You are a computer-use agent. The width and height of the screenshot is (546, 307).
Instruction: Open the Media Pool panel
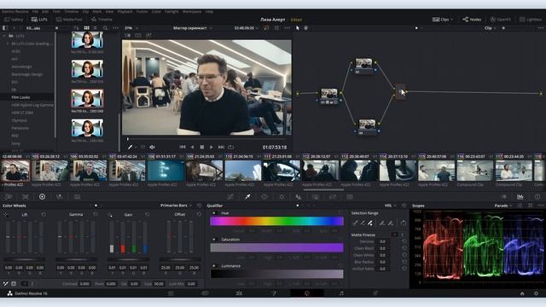tap(69, 20)
